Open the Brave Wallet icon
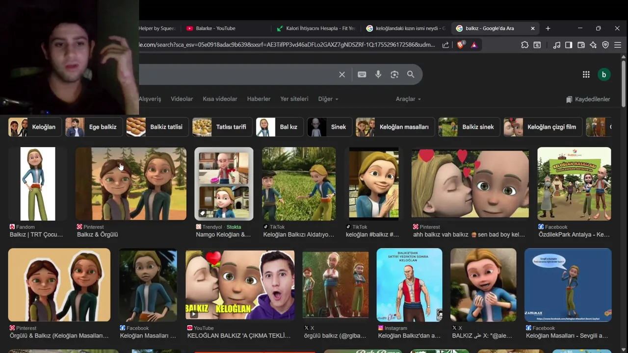The image size is (628, 353). 581,45
